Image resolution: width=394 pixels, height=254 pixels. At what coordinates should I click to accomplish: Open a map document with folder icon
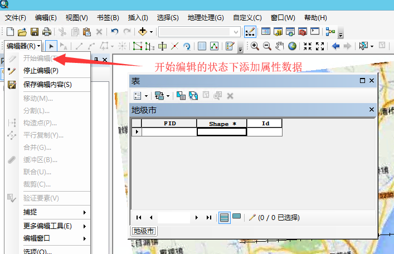[x=22, y=32]
